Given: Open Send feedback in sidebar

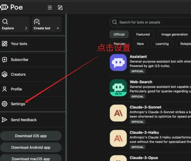Looking at the screenshot, I should (x=33, y=120).
